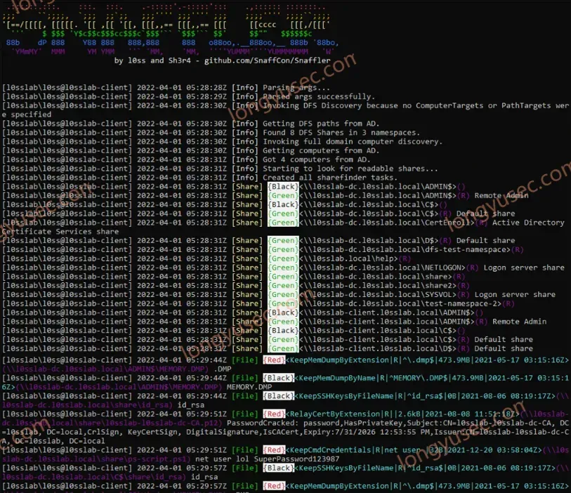Click the [File] label on the KeepMemDumpByName line

pyautogui.click(x=244, y=378)
